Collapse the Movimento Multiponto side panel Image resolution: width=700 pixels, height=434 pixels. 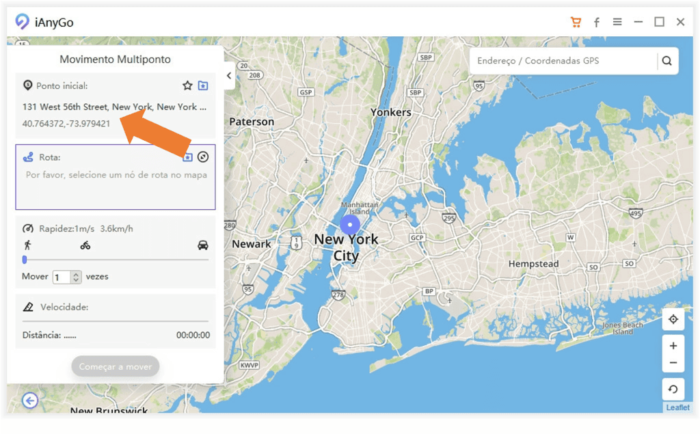pos(229,75)
